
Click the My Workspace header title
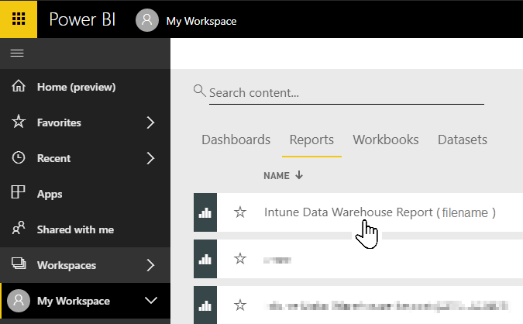pos(201,21)
